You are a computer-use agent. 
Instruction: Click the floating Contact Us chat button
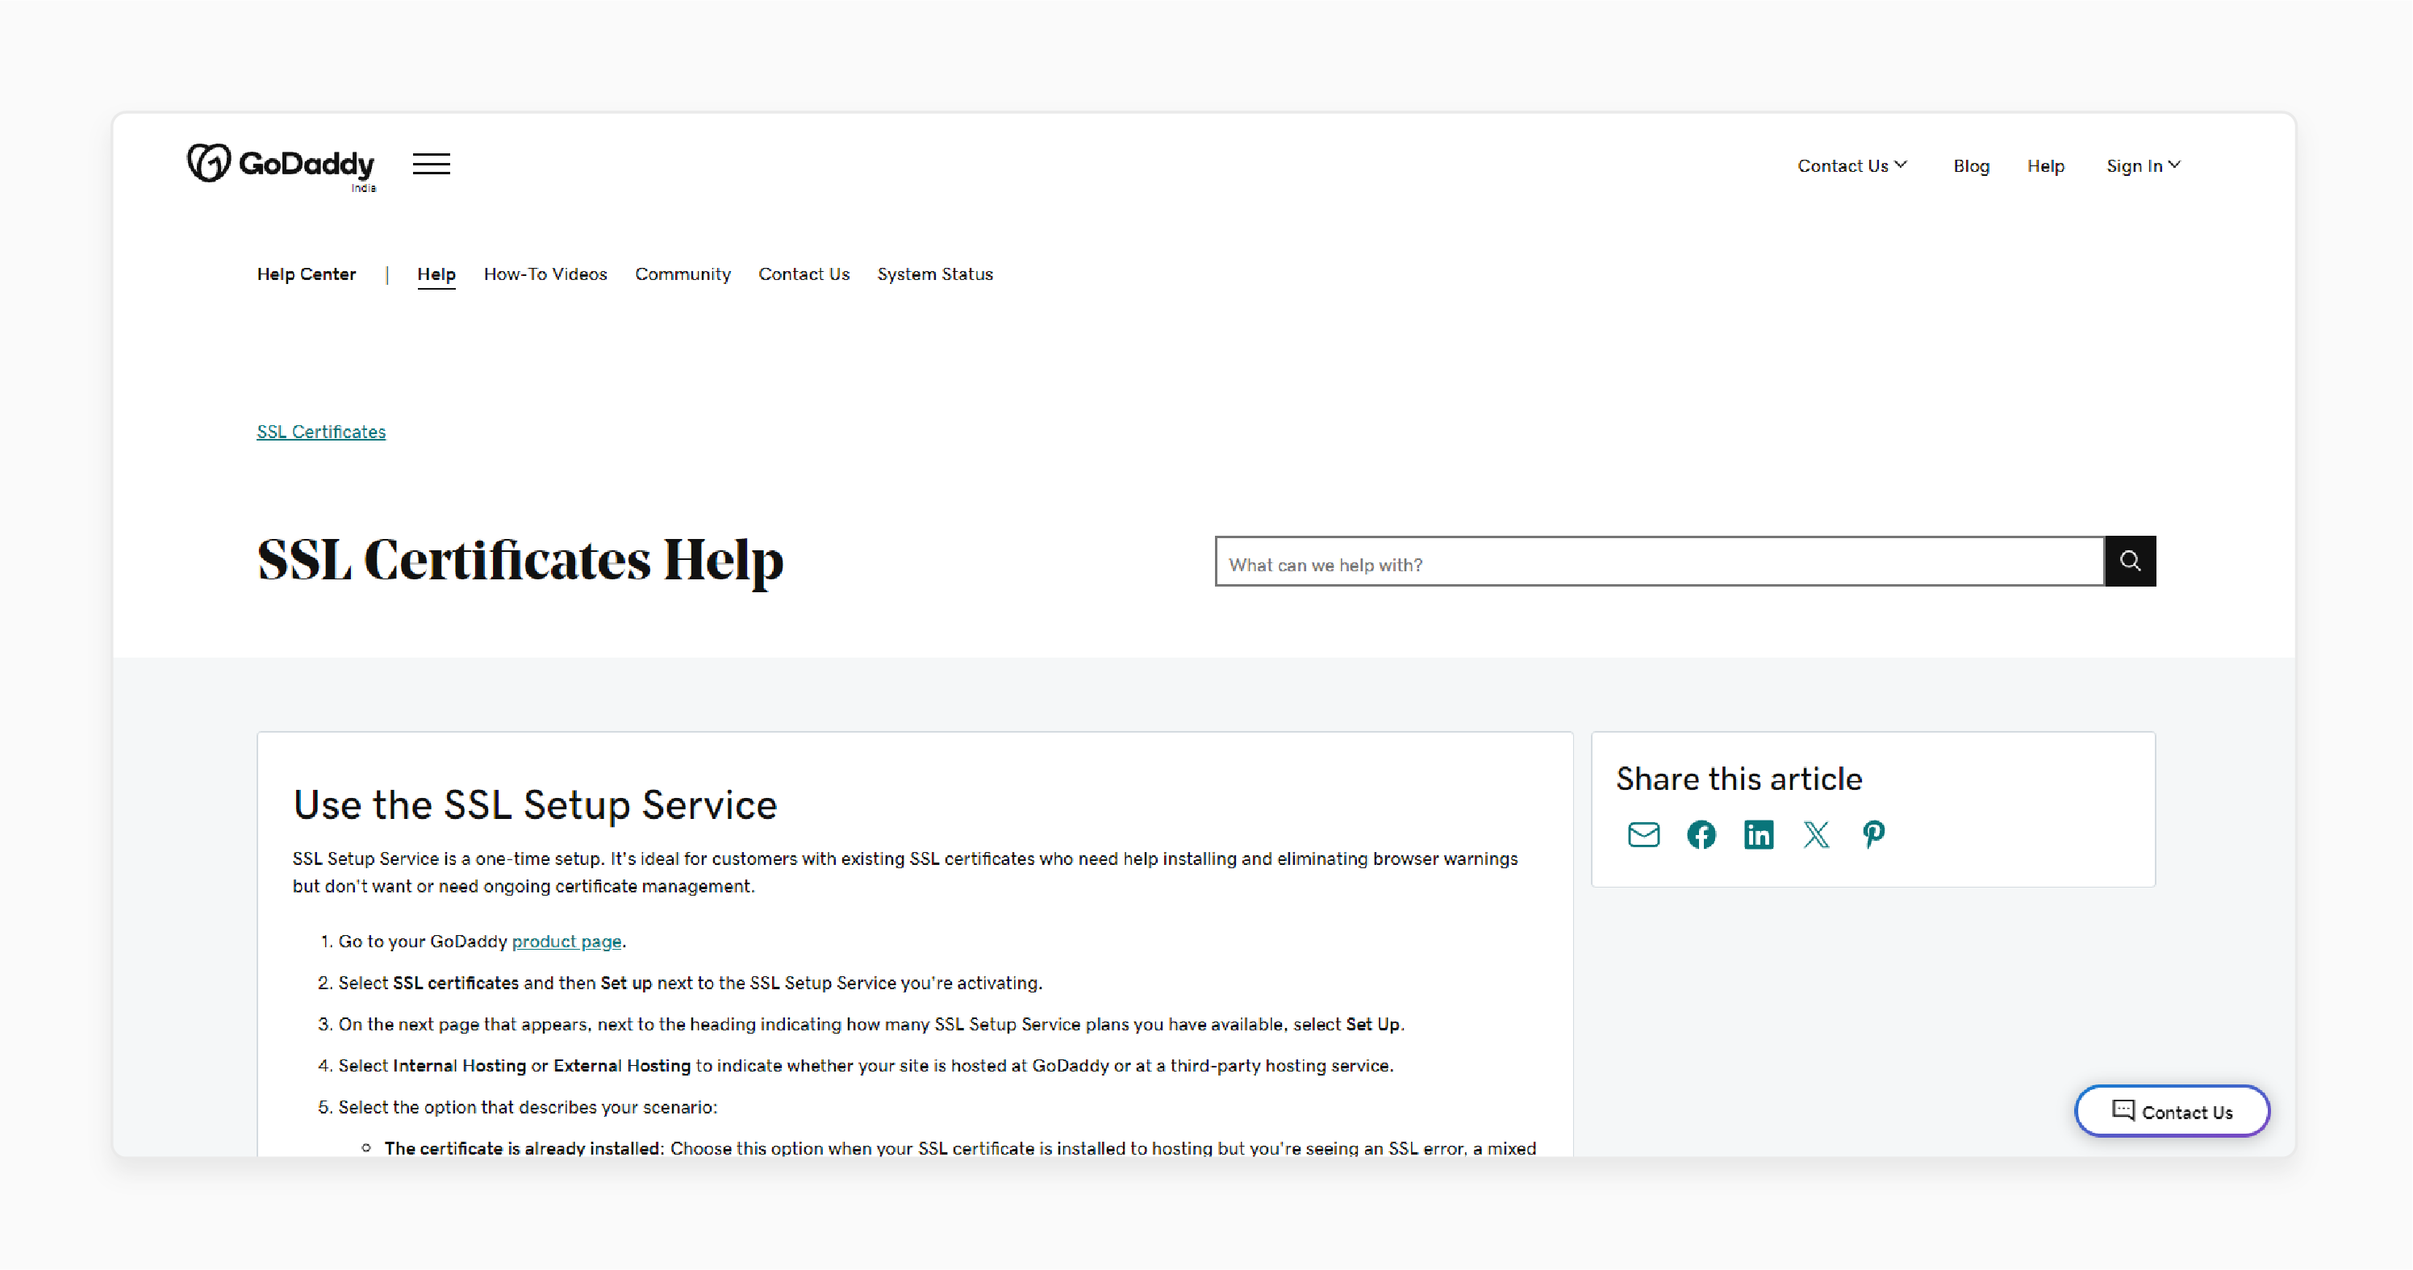pos(2173,1112)
